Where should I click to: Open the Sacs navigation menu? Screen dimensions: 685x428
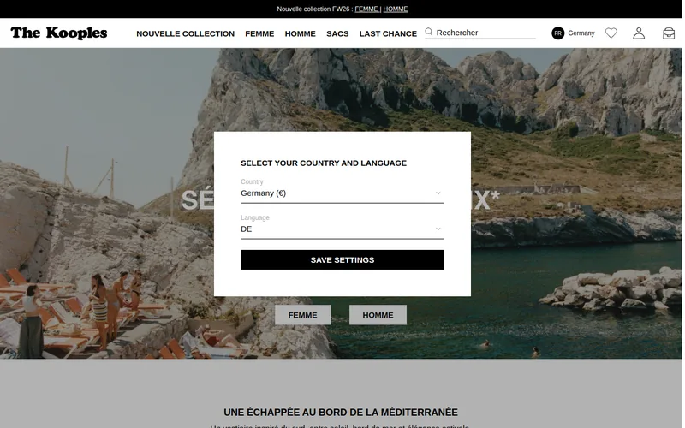[x=338, y=33]
